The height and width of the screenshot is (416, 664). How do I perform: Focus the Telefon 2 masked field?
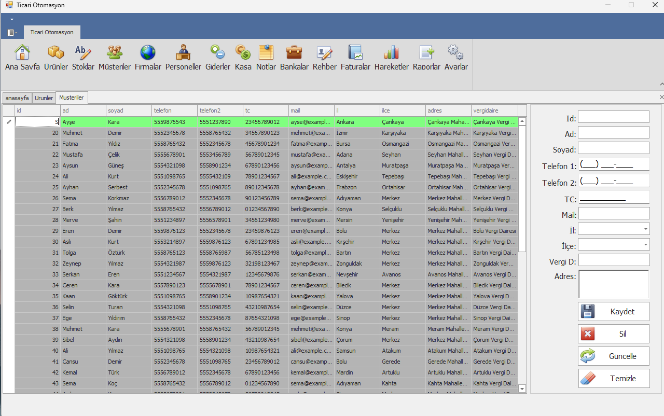[x=614, y=181]
